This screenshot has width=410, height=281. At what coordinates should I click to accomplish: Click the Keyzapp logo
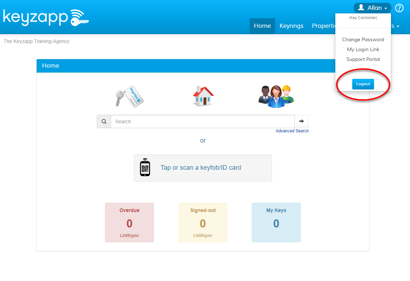click(x=46, y=18)
